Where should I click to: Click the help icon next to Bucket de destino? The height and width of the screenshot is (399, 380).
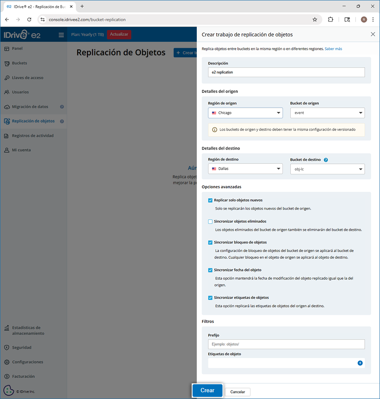coord(326,160)
